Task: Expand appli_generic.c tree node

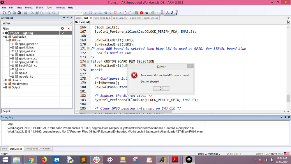Action: (13, 44)
